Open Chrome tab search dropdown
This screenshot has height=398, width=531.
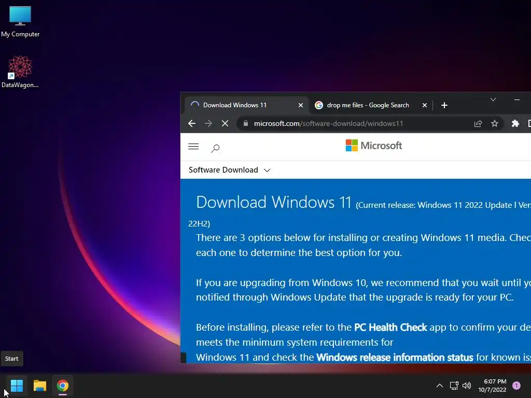click(493, 99)
